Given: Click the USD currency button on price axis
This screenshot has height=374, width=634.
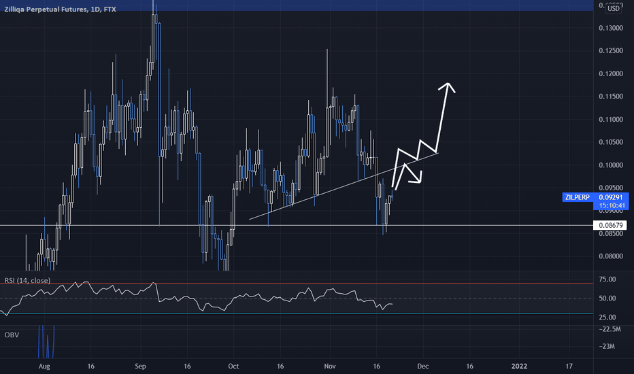Looking at the screenshot, I should [x=614, y=8].
